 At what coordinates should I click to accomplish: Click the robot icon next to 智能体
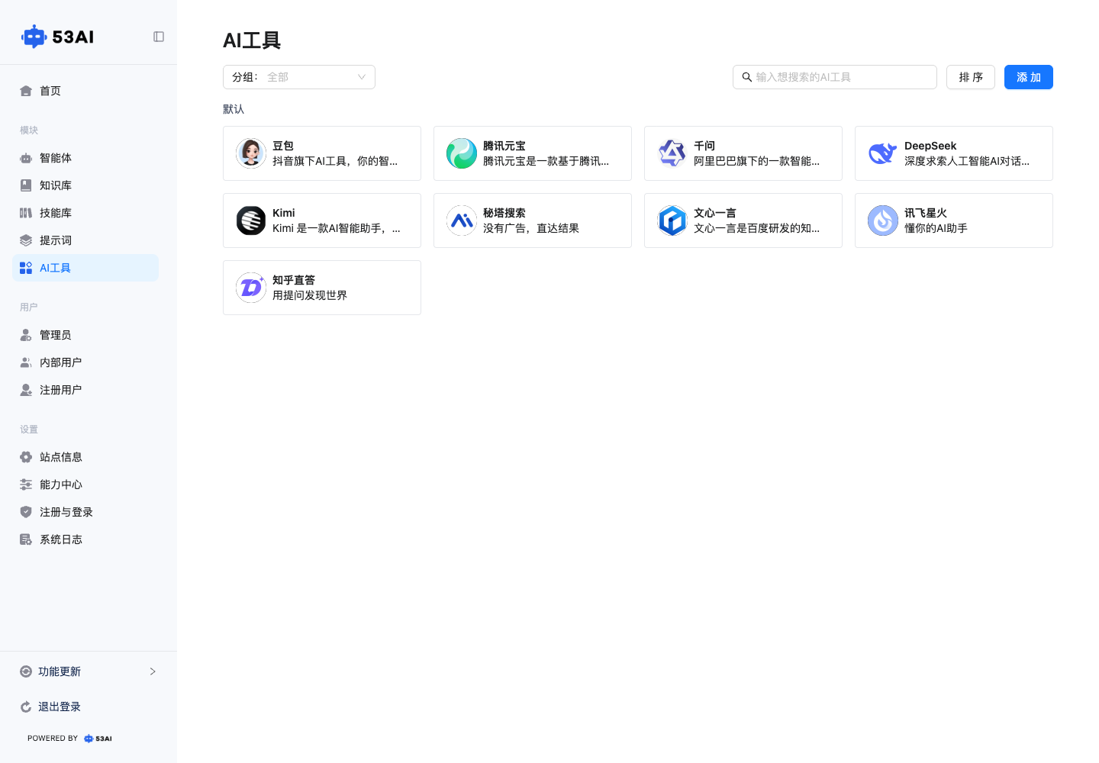click(x=26, y=158)
